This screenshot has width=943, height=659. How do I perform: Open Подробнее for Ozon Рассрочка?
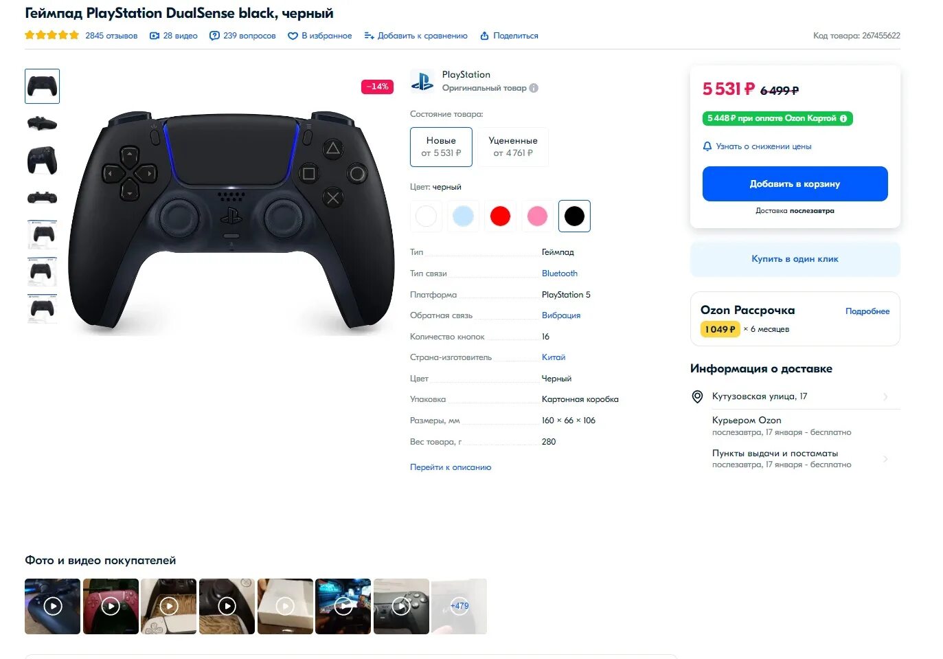(867, 311)
